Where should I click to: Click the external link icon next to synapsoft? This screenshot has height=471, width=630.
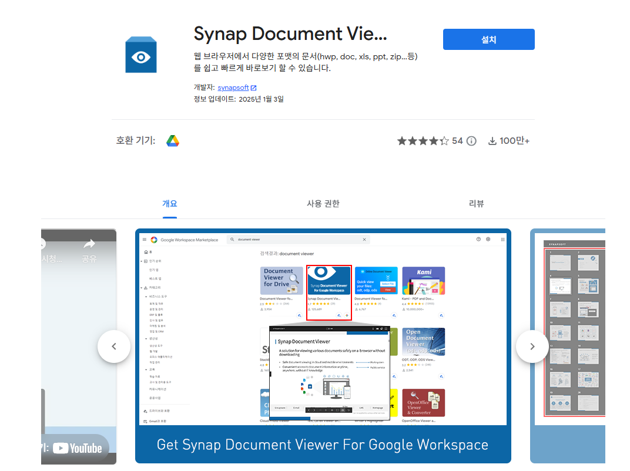[254, 87]
